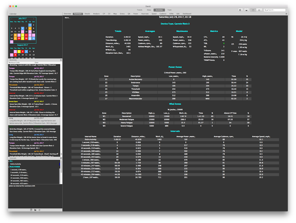This screenshot has width=296, height=223.
Task: Collapse the PEAK POWER intervals group
Action: pyautogui.click(x=9, y=167)
